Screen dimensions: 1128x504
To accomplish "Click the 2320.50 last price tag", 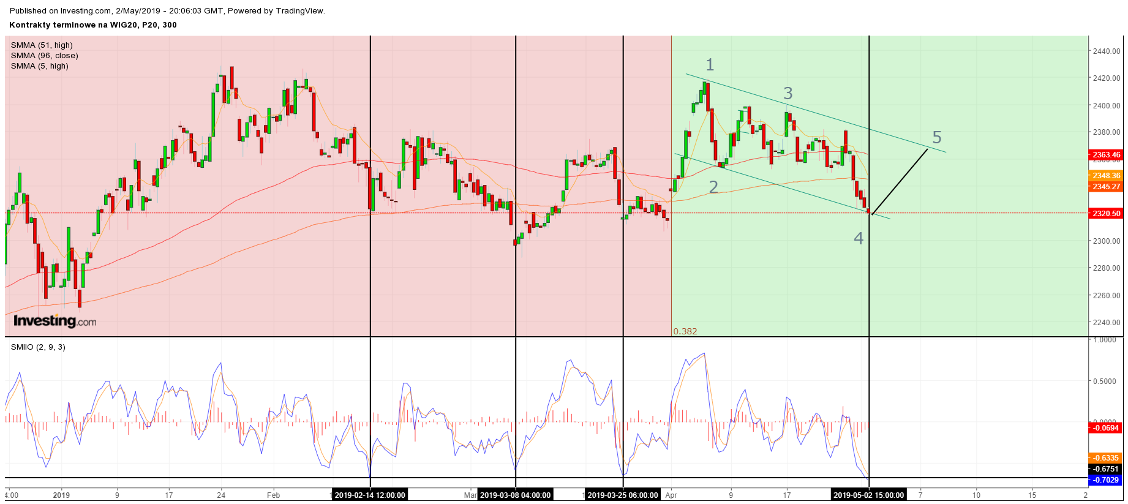I will click(1106, 214).
